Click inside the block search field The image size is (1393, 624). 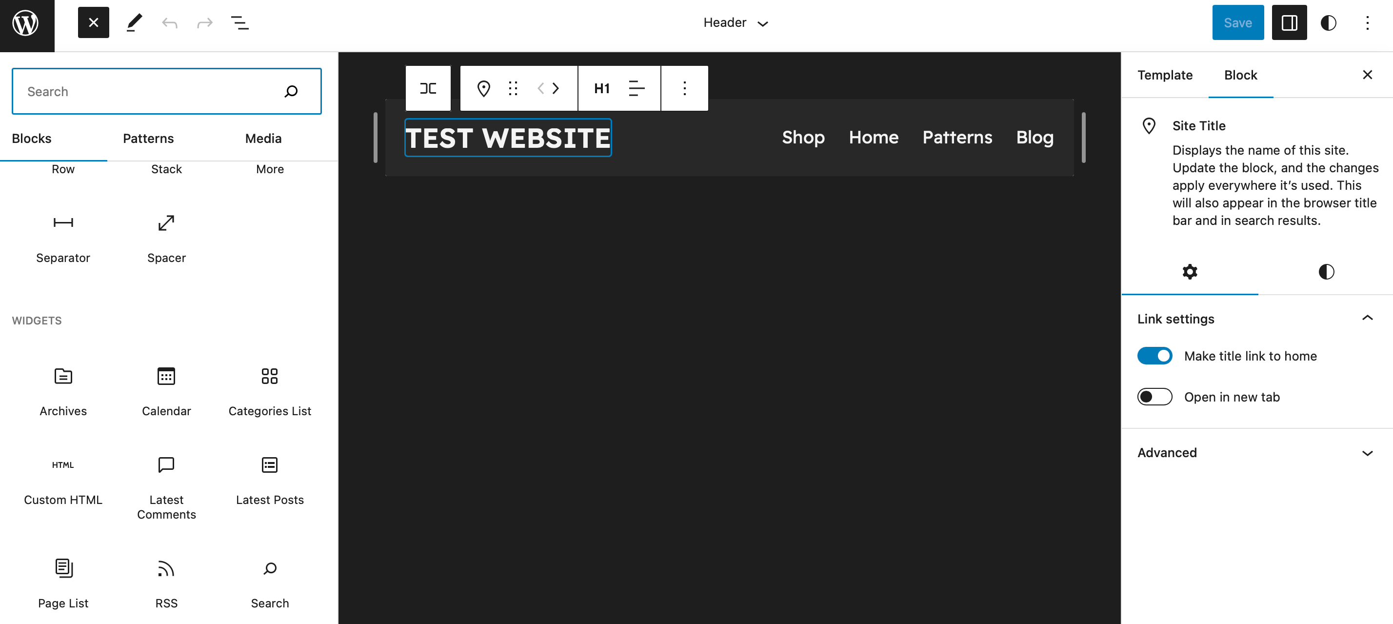click(151, 91)
